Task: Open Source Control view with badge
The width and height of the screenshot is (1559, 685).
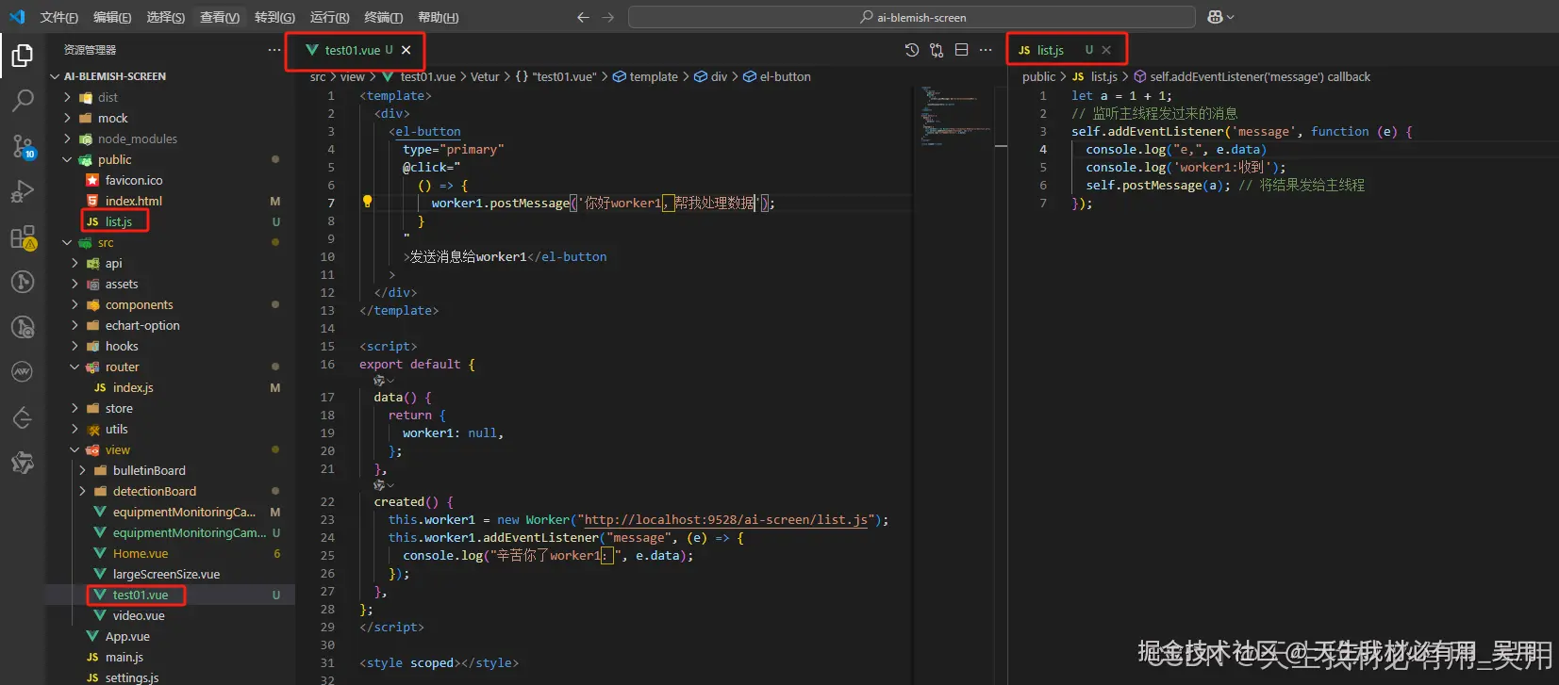Action: (x=23, y=146)
